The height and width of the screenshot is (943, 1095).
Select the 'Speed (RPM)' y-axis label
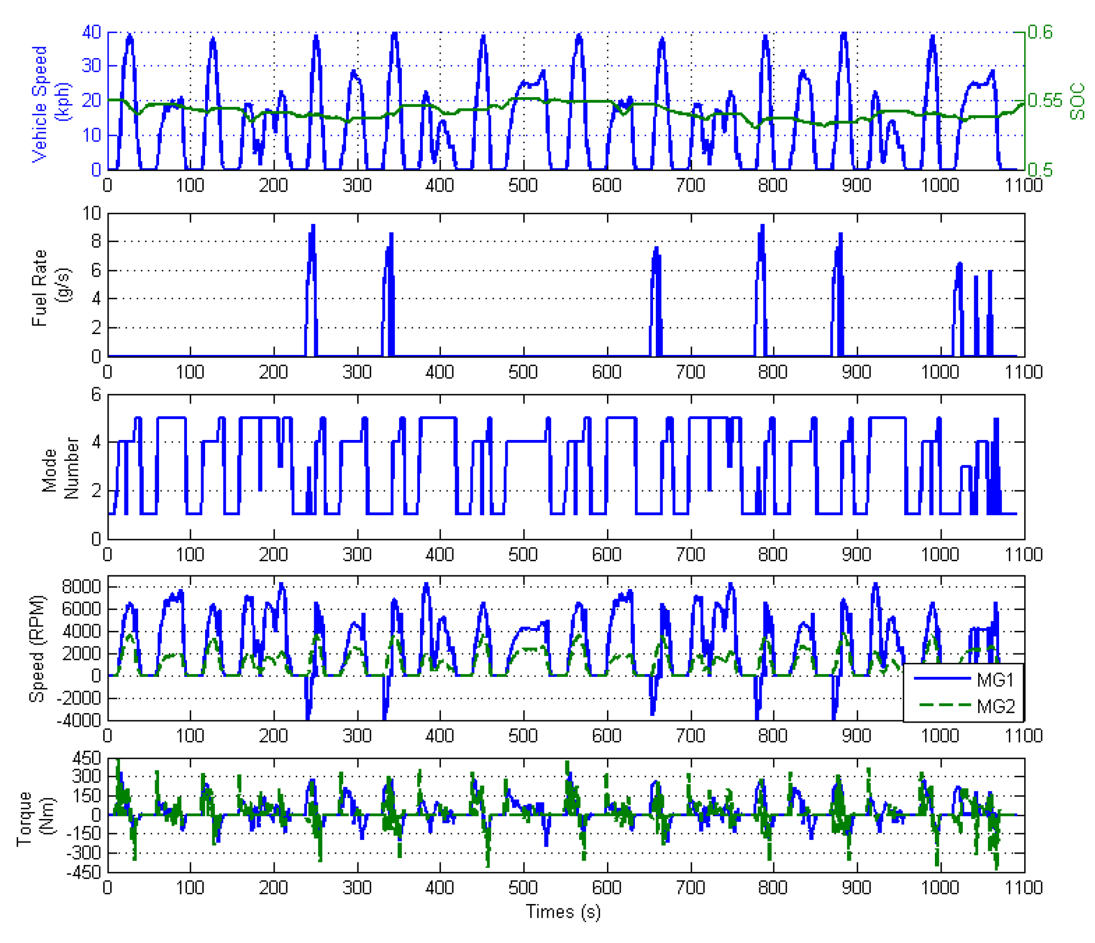(37, 648)
